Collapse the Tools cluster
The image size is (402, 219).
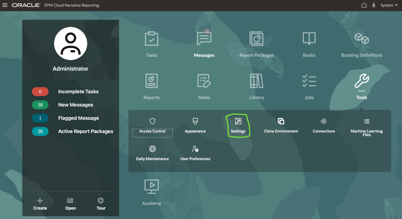pyautogui.click(x=362, y=81)
